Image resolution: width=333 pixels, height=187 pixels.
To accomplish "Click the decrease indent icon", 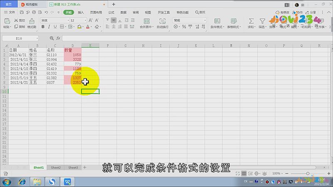I will click(x=127, y=20).
